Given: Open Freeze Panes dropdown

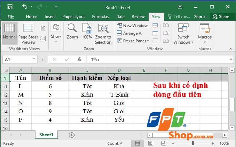Looking at the screenshot, I should (x=133, y=41).
